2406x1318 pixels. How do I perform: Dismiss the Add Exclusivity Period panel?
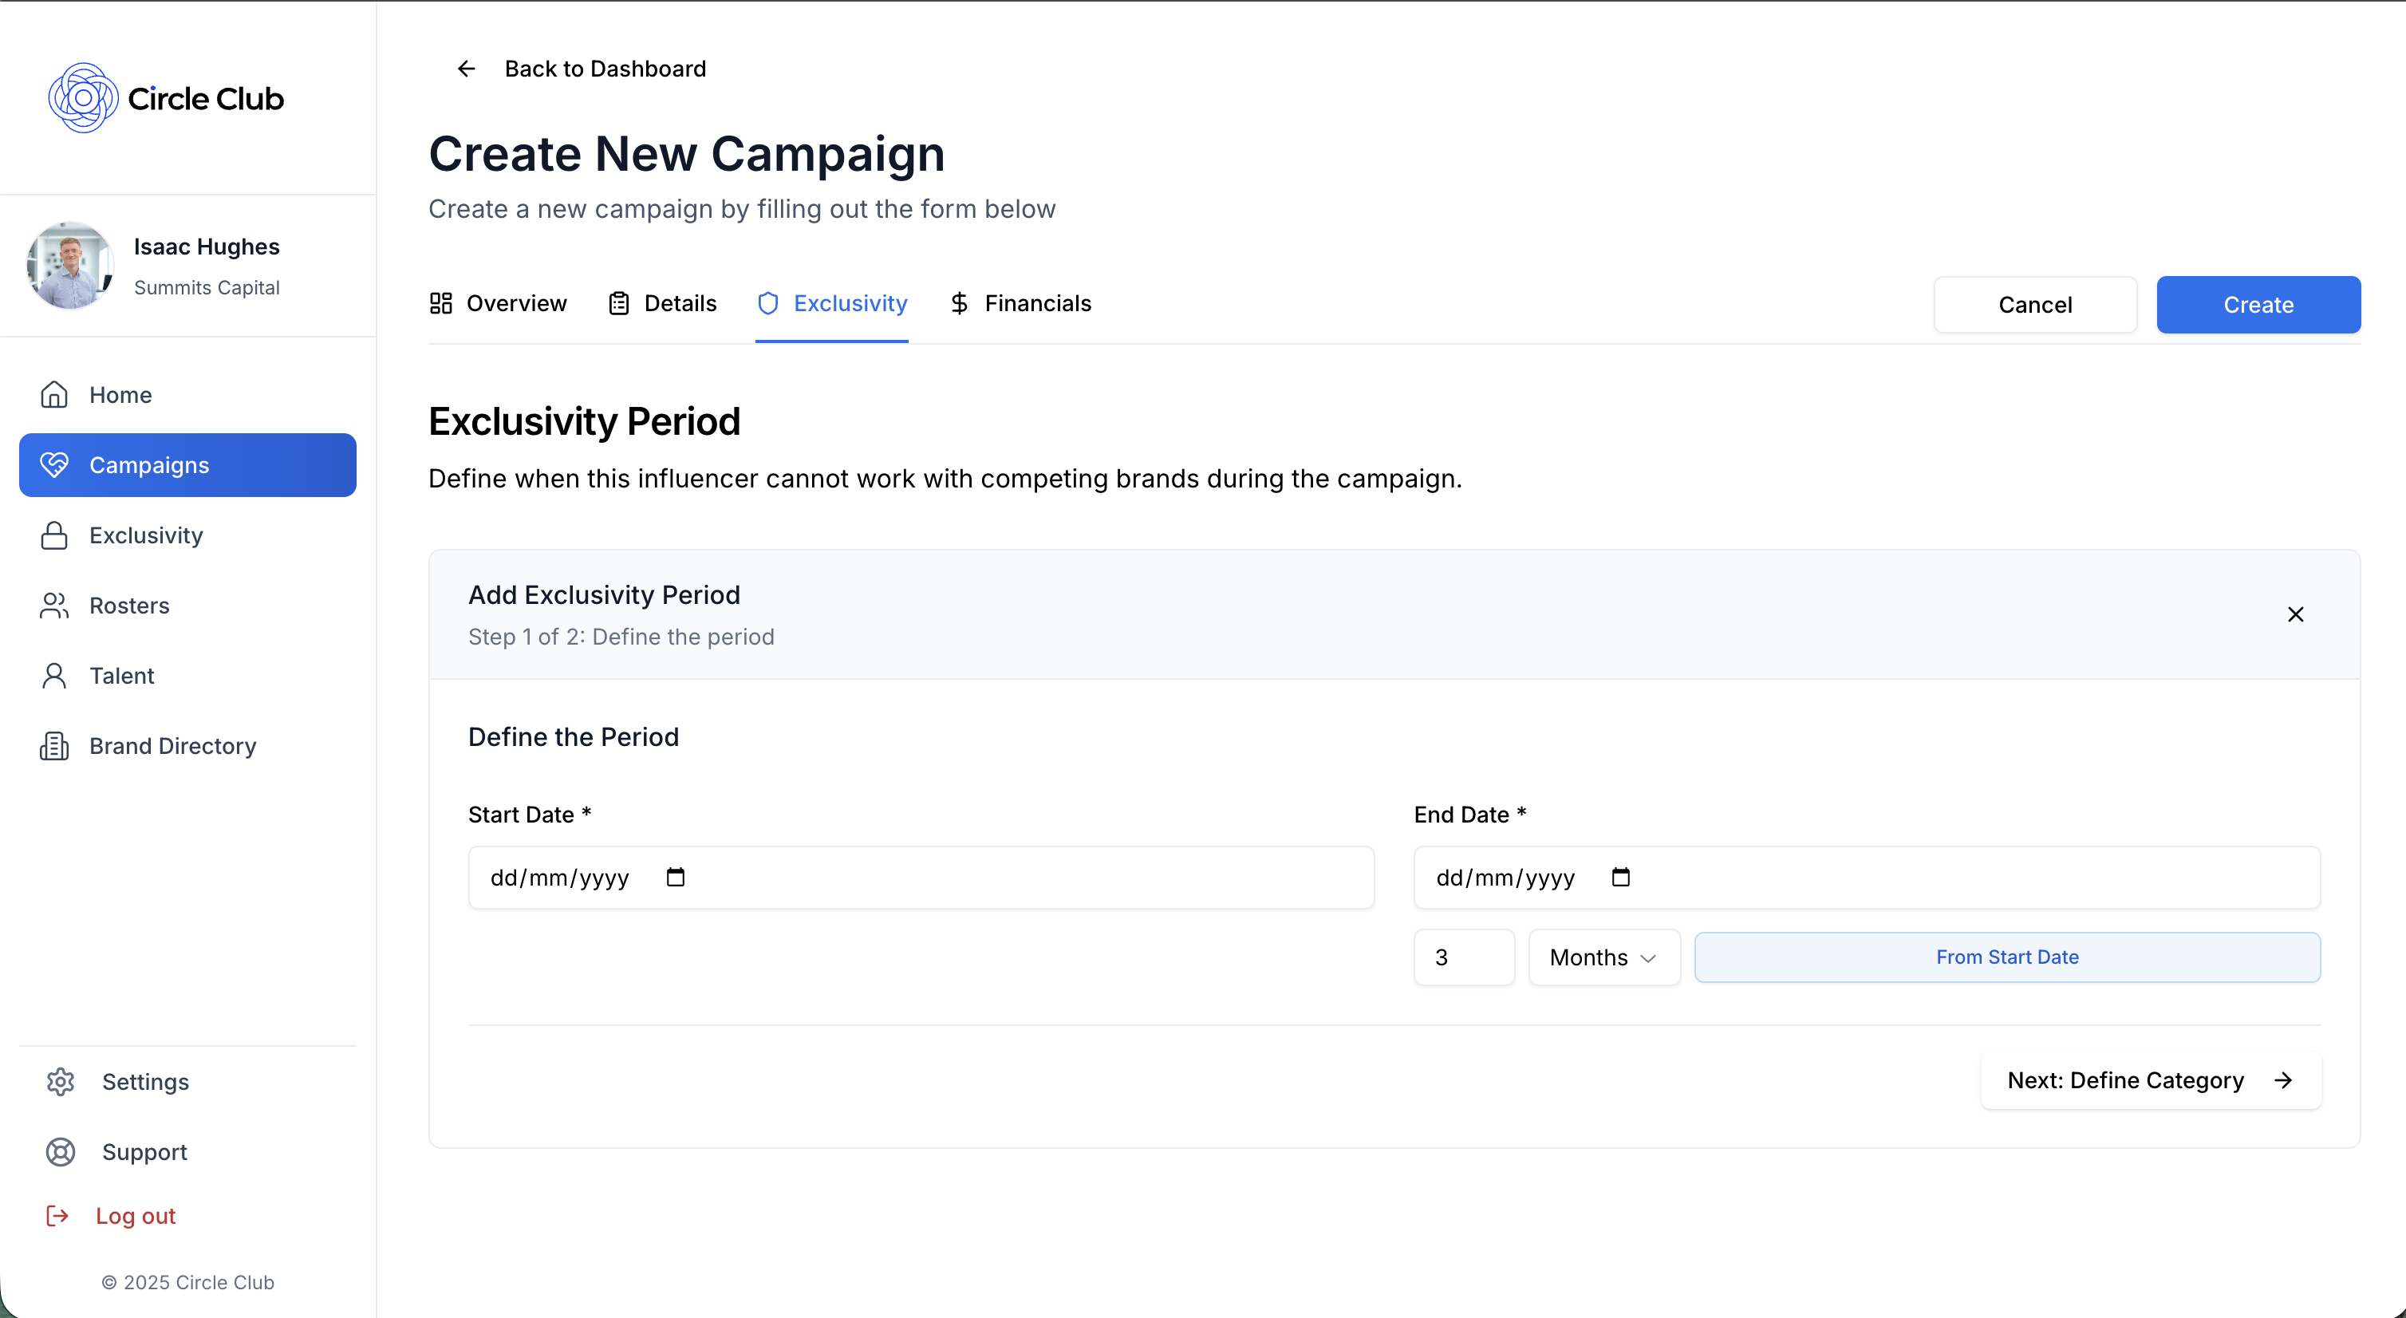(2297, 614)
